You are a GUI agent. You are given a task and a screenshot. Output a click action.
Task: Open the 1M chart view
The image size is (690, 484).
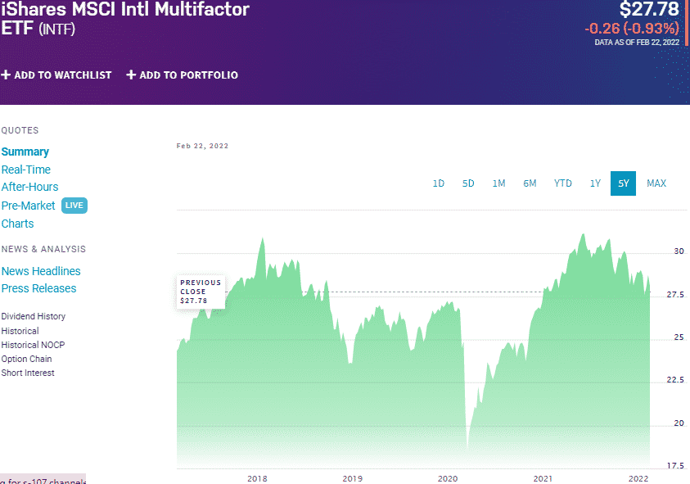coord(499,183)
